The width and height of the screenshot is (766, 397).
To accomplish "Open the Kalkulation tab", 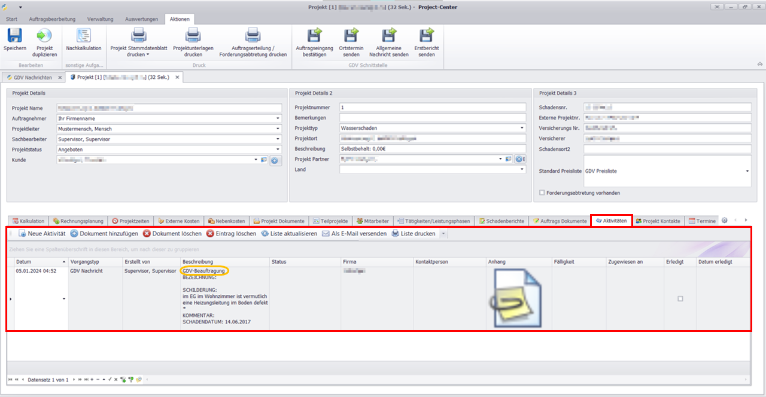I will click(x=28, y=221).
